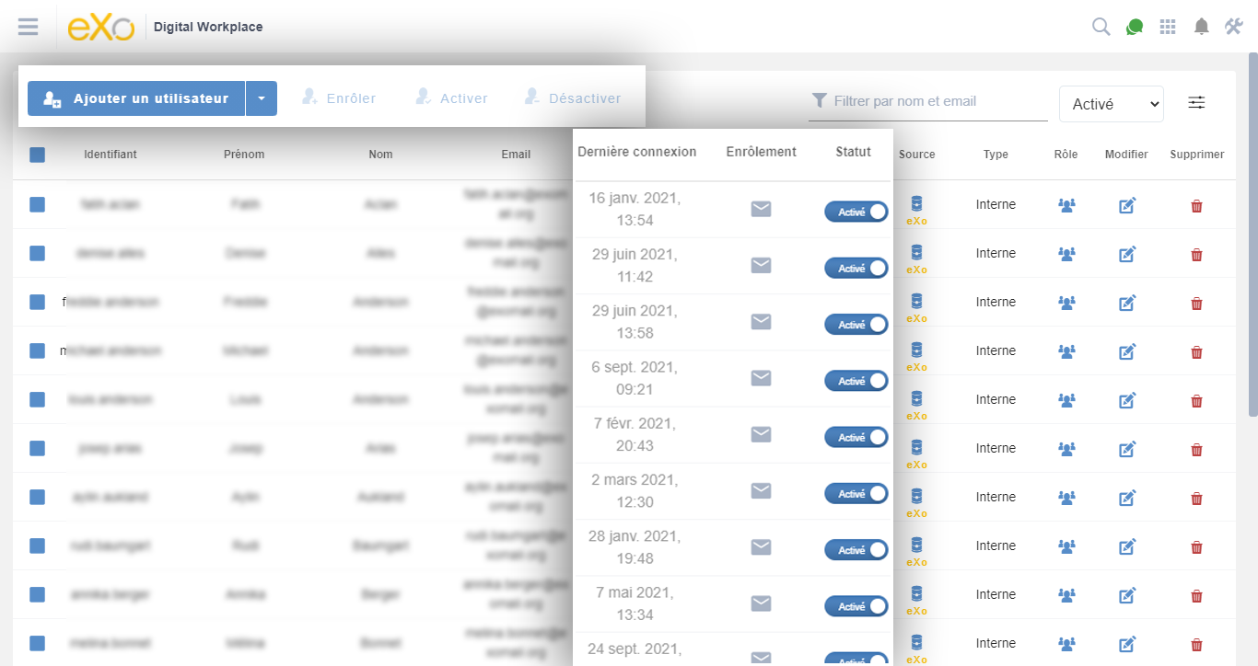Image resolution: width=1258 pixels, height=666 pixels.
Task: Click the 28 janv. 2021, 19:48 date cell
Action: pyautogui.click(x=635, y=547)
